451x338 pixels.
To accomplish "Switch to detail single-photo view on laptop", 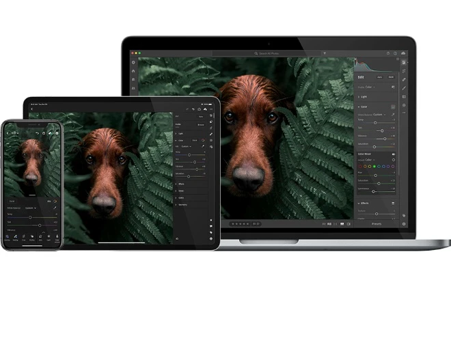I will pos(342,224).
